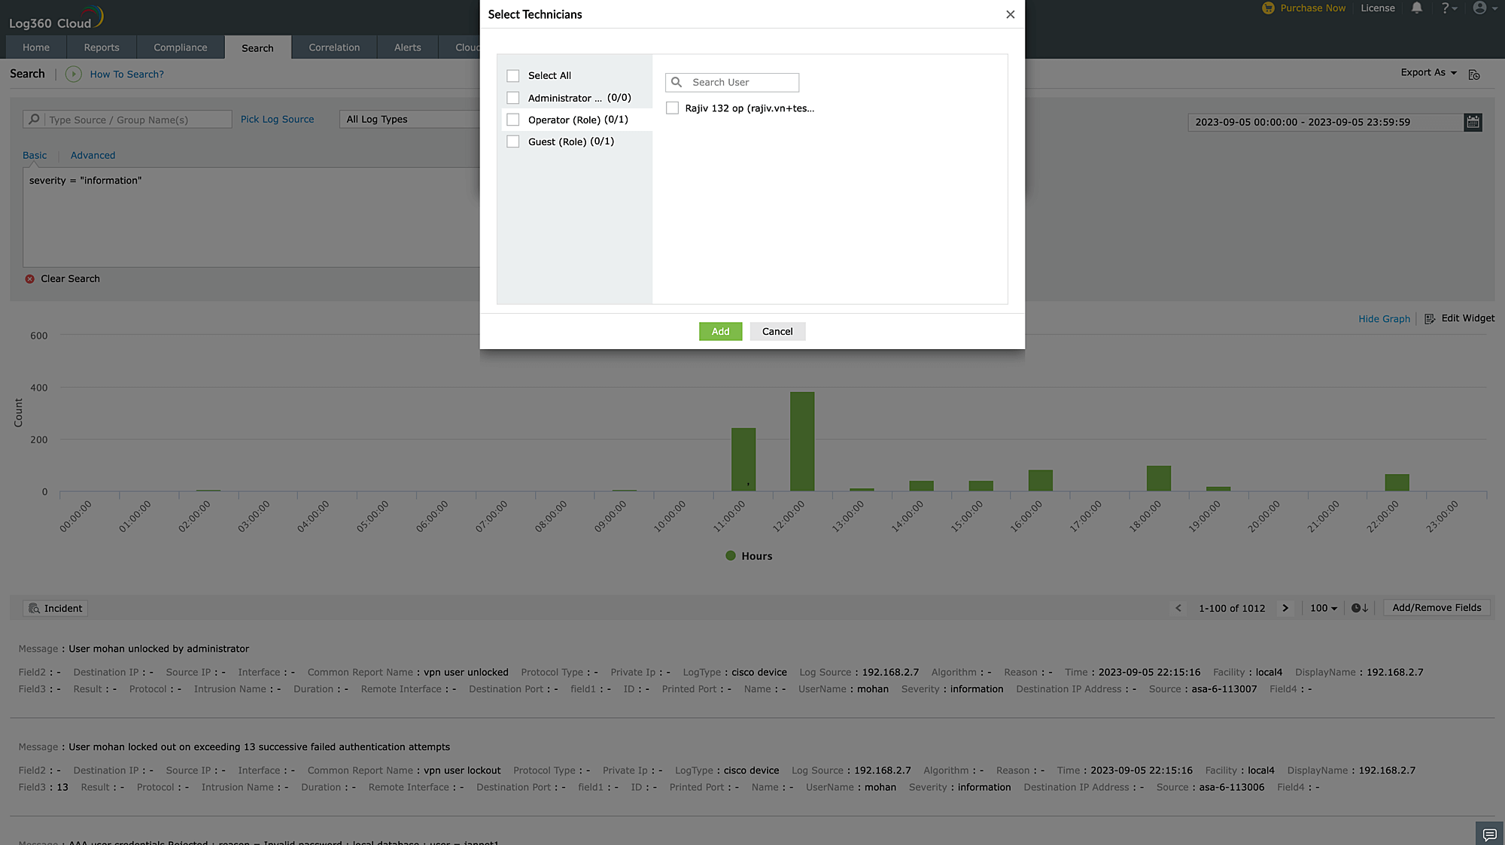Open the calendar date picker icon
The height and width of the screenshot is (845, 1505).
[x=1473, y=122]
